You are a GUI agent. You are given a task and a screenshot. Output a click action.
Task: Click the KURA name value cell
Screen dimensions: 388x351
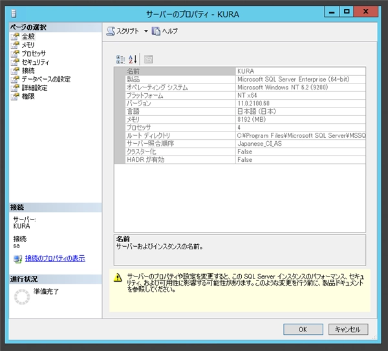click(301, 71)
